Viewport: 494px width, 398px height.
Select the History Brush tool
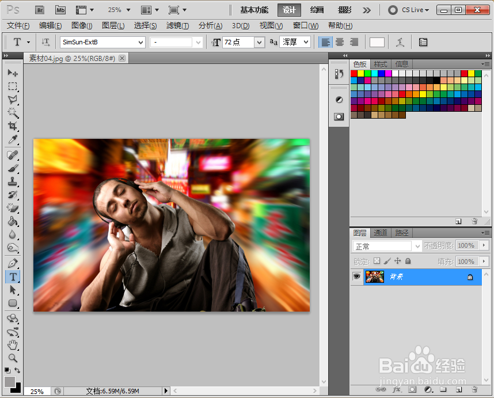13,195
